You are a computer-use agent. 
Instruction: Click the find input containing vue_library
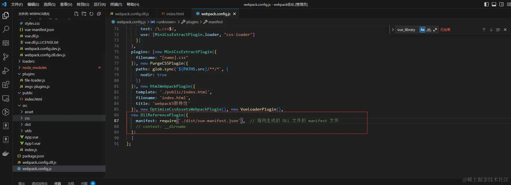point(407,30)
